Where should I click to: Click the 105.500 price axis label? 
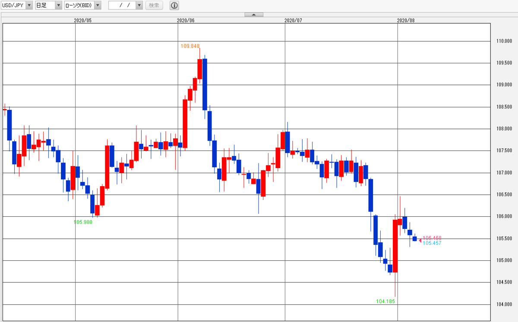pyautogui.click(x=504, y=239)
